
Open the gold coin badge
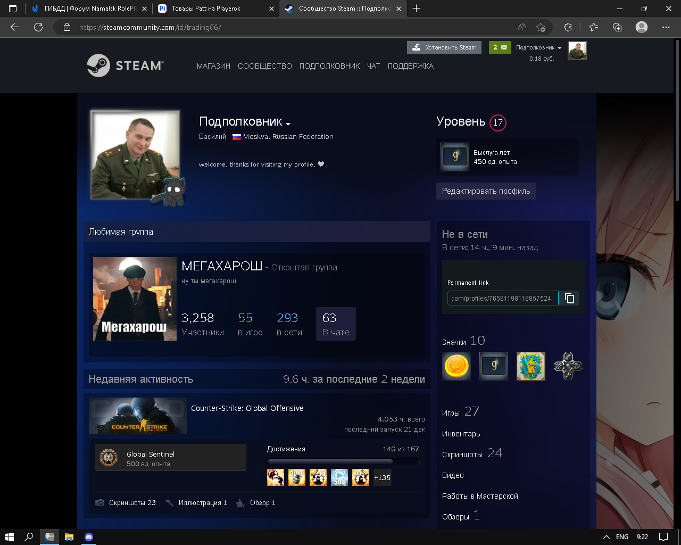point(456,366)
